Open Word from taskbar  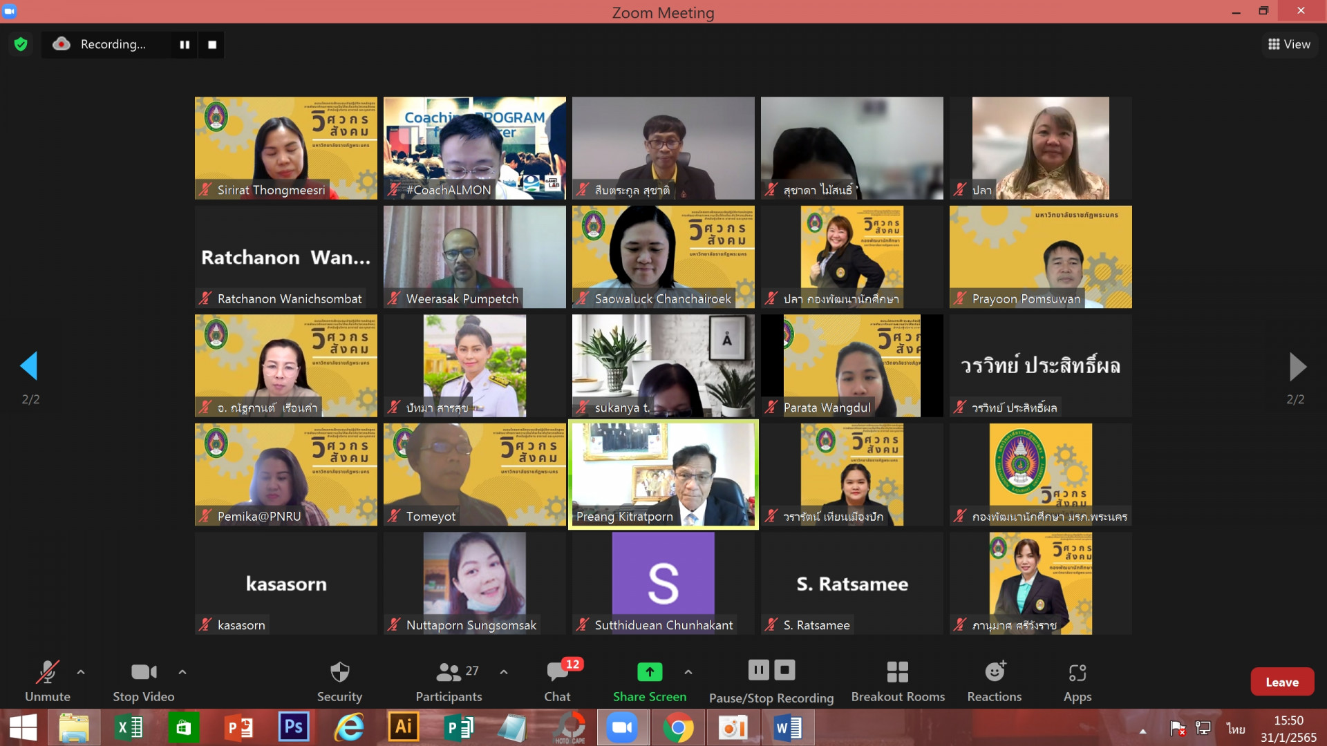click(788, 728)
